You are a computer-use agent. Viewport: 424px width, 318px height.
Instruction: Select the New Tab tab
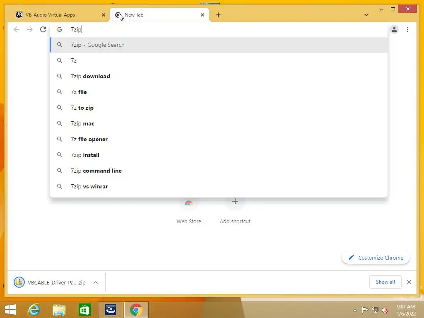tap(159, 15)
